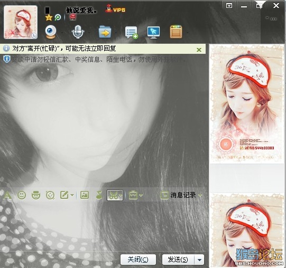Click the contact nickname 他说爱我

point(81,11)
